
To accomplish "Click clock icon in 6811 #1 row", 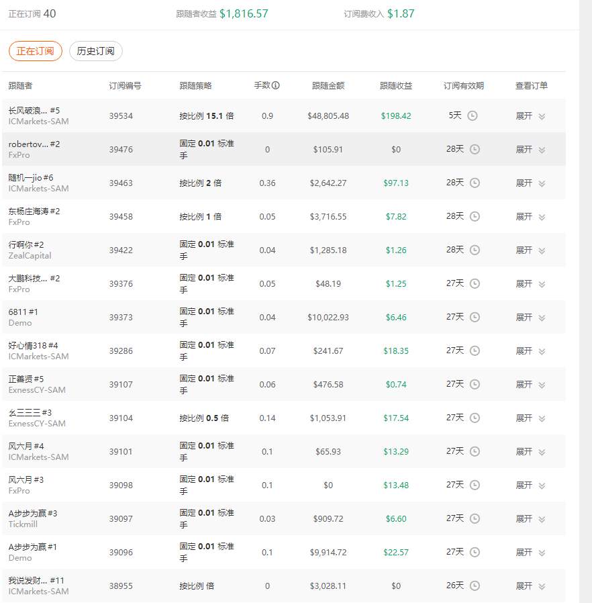I will click(475, 317).
